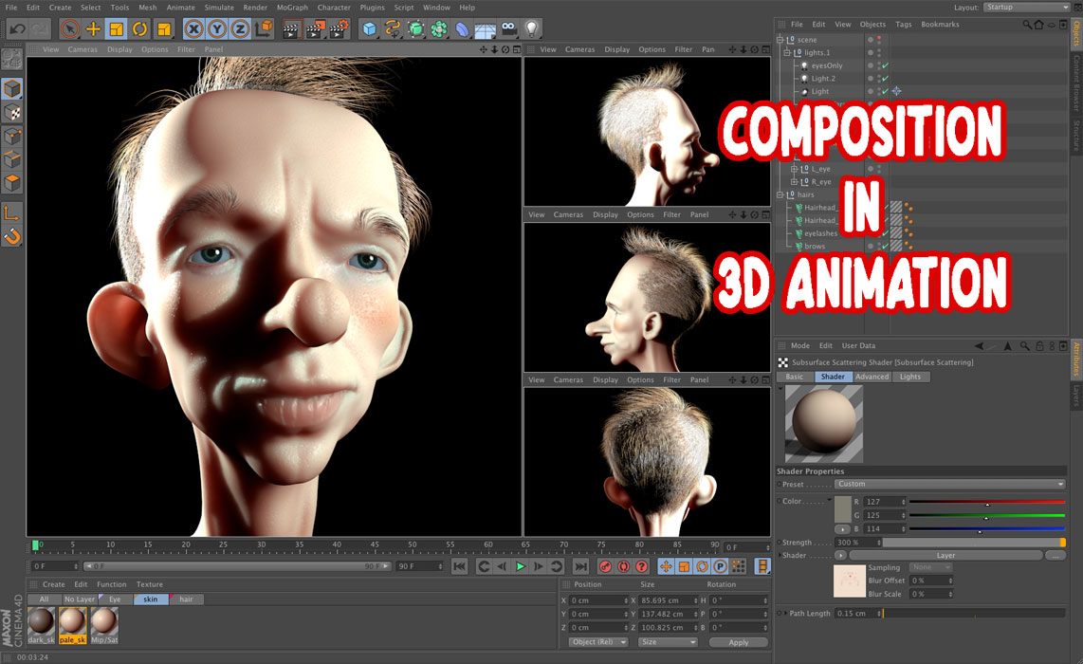The image size is (1083, 664).
Task: Click Render View clapperboard icon
Action: (291, 29)
